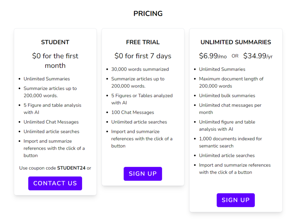Click 'Unlimited bulk summaries' list item

pyautogui.click(x=227, y=96)
